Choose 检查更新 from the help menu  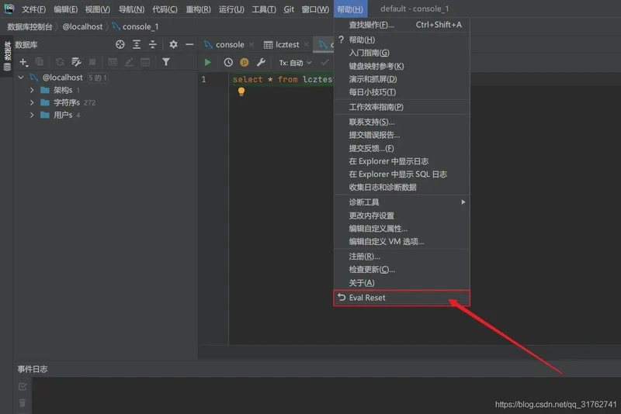coord(372,270)
